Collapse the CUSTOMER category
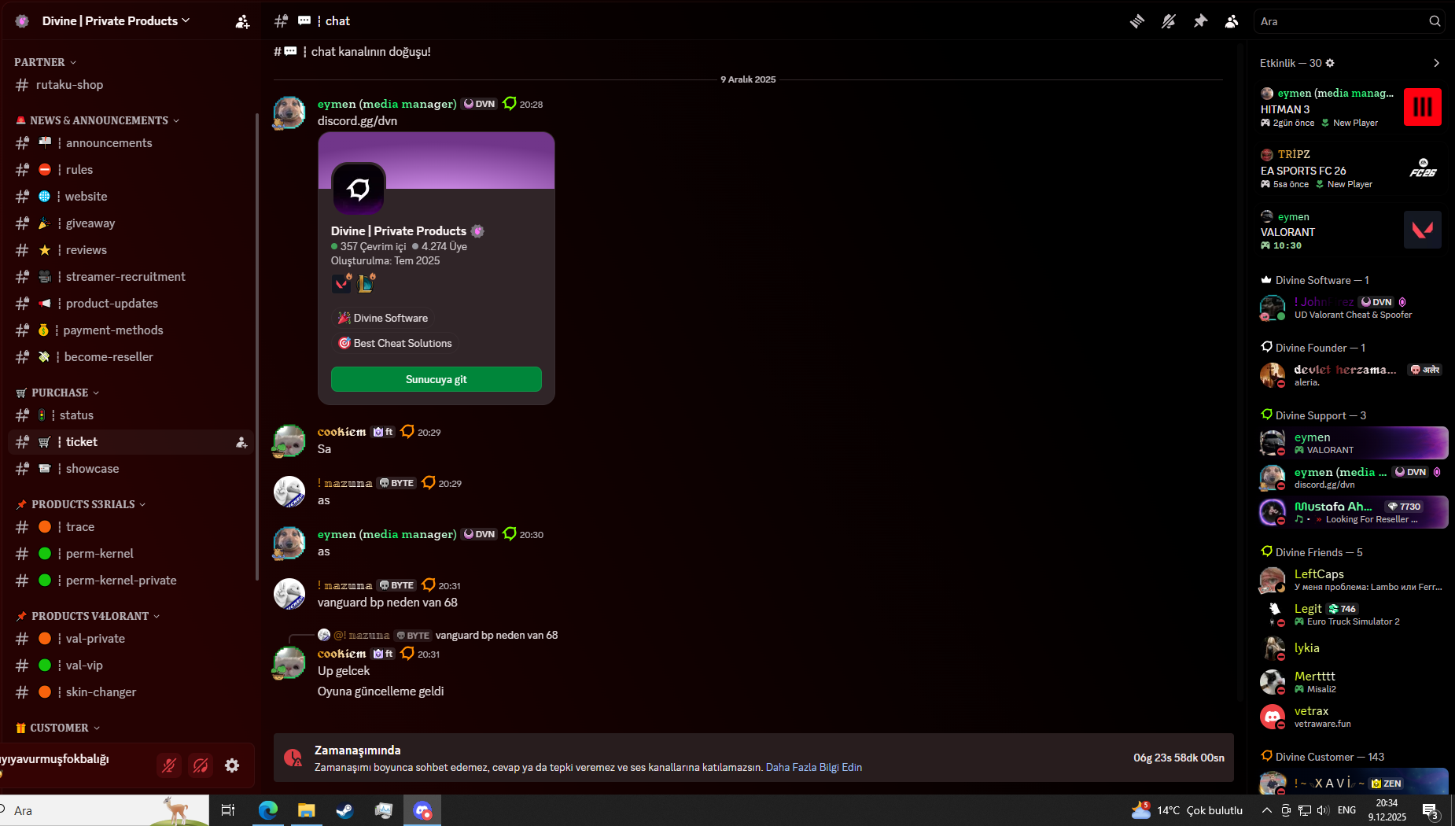Screen dimensions: 1455x826 tap(57, 728)
